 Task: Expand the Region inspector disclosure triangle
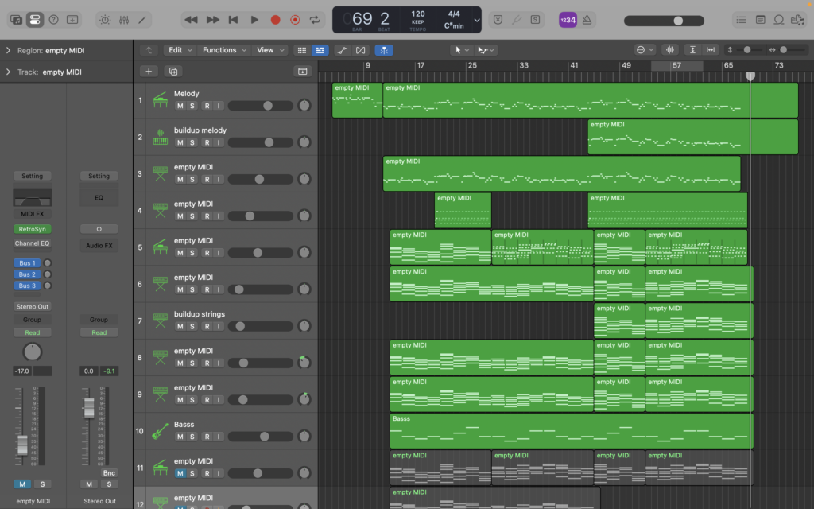(8, 51)
